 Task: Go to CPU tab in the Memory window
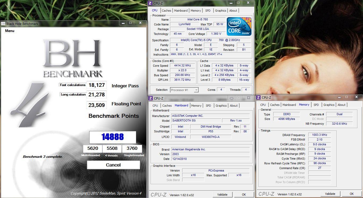[x=263, y=105]
